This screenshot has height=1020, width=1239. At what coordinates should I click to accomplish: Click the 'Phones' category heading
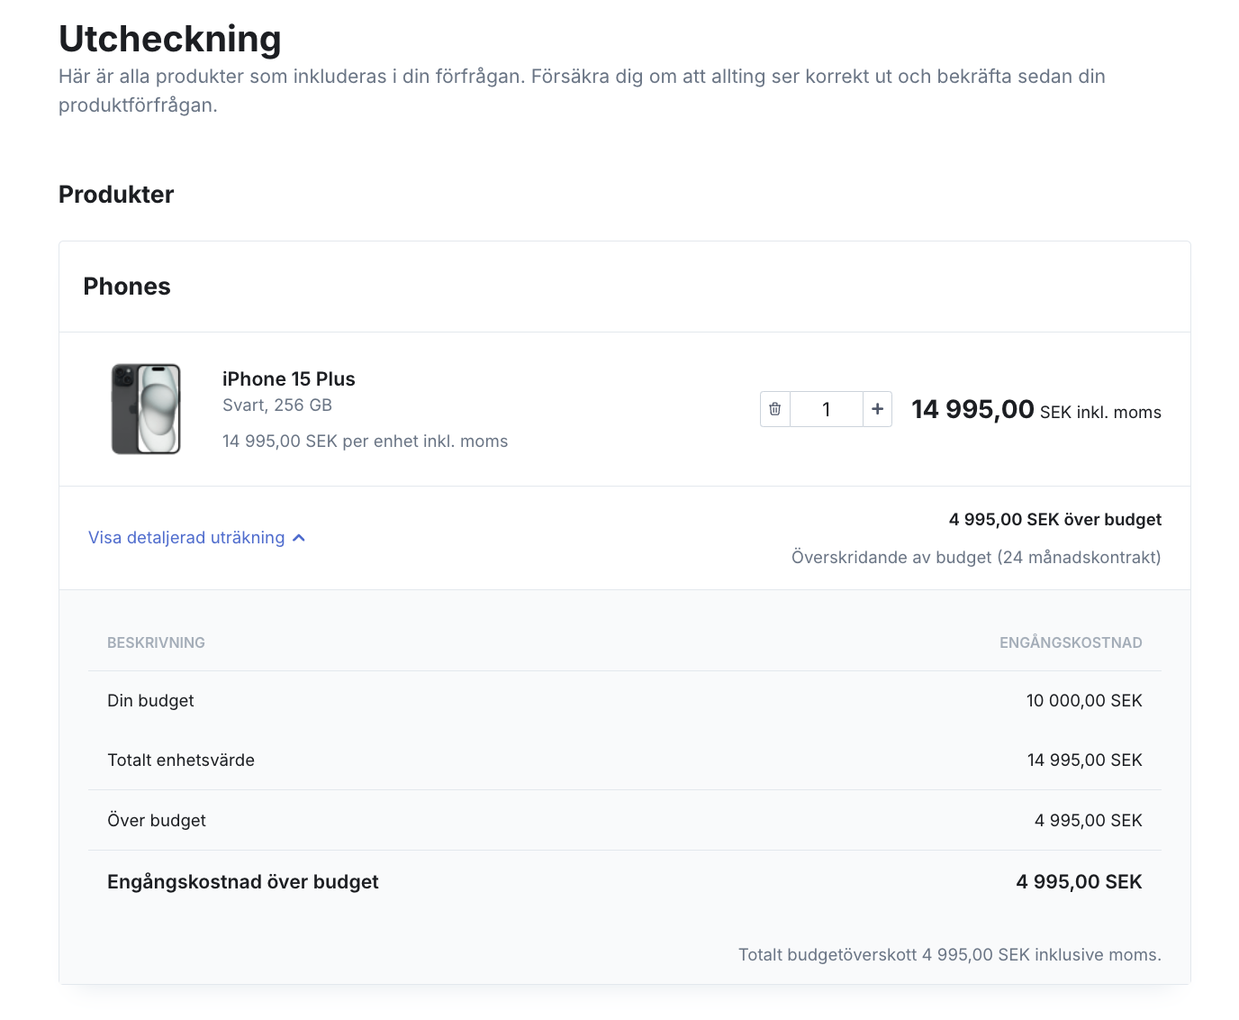pos(127,287)
